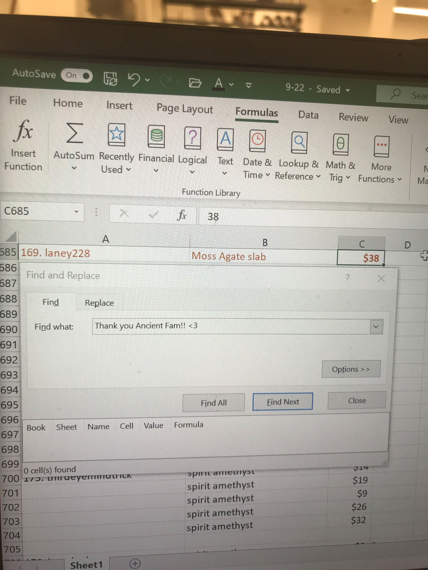This screenshot has height=570, width=428.
Task: Open the Find what history dropdown
Action: tap(376, 327)
